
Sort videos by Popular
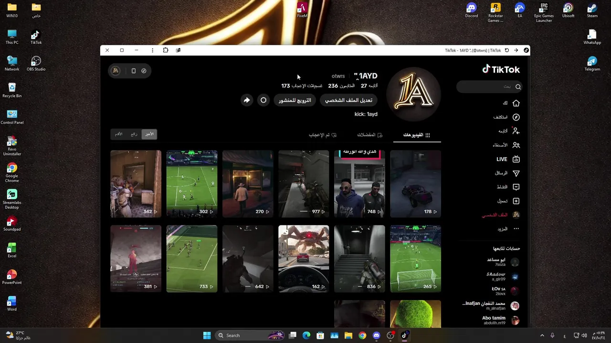(134, 134)
